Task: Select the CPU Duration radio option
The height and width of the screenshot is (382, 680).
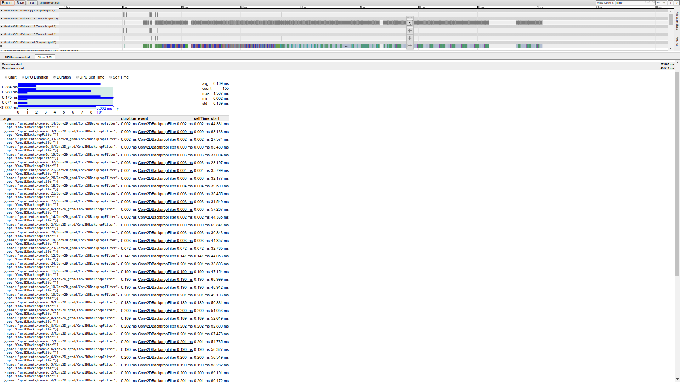Action: [x=23, y=77]
